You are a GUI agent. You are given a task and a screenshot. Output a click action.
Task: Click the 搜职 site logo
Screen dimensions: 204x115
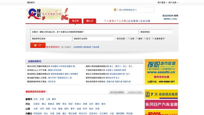click(x=34, y=14)
